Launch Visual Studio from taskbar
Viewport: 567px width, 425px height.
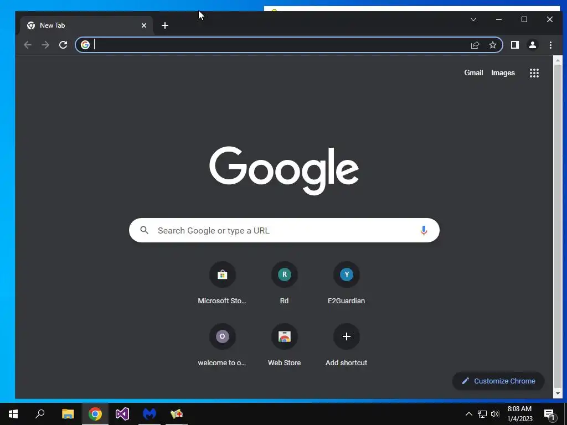(x=122, y=414)
